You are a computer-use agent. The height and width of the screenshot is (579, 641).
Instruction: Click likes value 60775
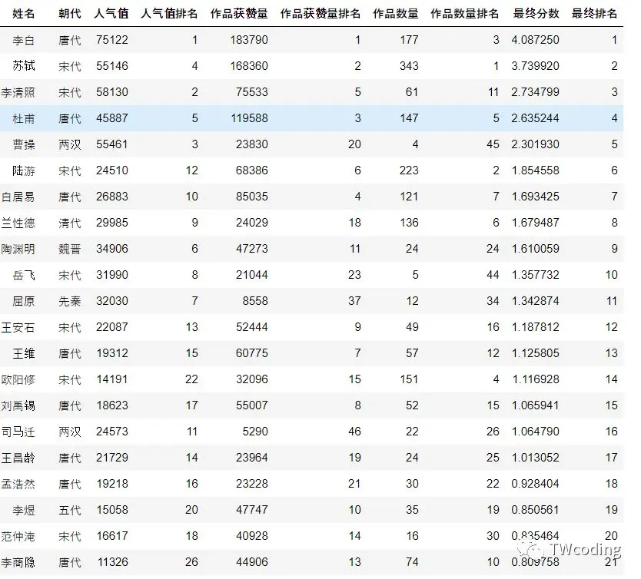coord(252,353)
